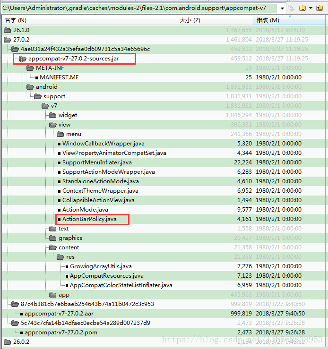Click the folder icon of menu

coord(60,134)
